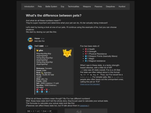
Task: Click the red Health icon beside 4 Health
Action: [86, 49]
